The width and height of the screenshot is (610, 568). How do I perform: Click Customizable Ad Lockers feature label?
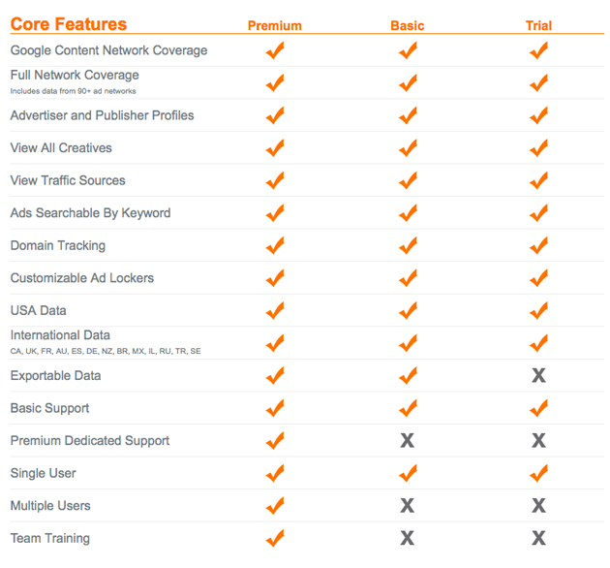point(82,278)
